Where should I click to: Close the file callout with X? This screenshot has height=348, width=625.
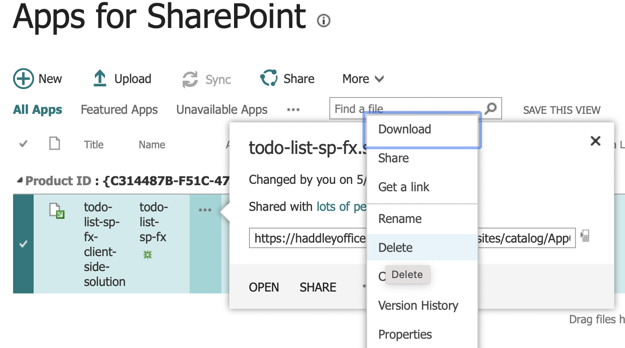tap(595, 141)
